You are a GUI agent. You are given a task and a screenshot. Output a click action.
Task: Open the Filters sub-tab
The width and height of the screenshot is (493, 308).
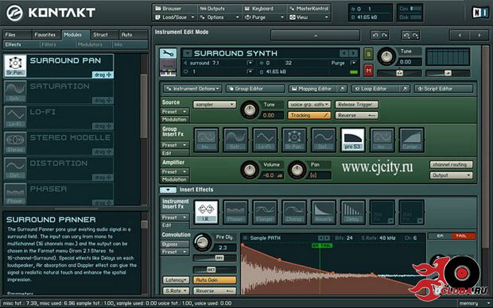click(x=49, y=44)
